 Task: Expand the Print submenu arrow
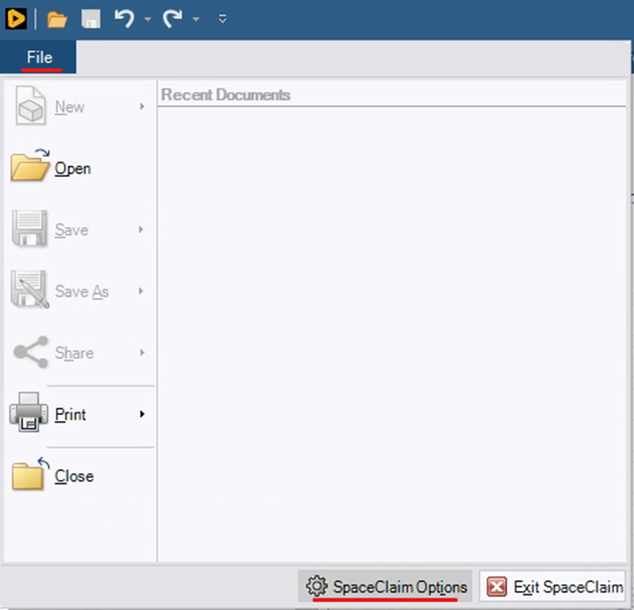(142, 415)
